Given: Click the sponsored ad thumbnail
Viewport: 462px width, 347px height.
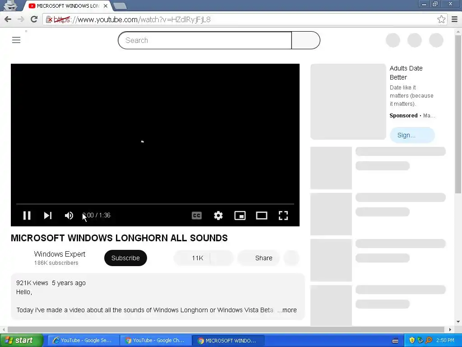Looking at the screenshot, I should [x=348, y=102].
